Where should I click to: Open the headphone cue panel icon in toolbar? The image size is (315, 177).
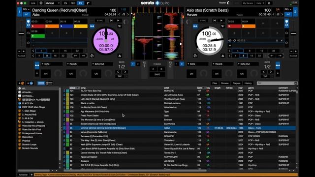pos(65,3)
